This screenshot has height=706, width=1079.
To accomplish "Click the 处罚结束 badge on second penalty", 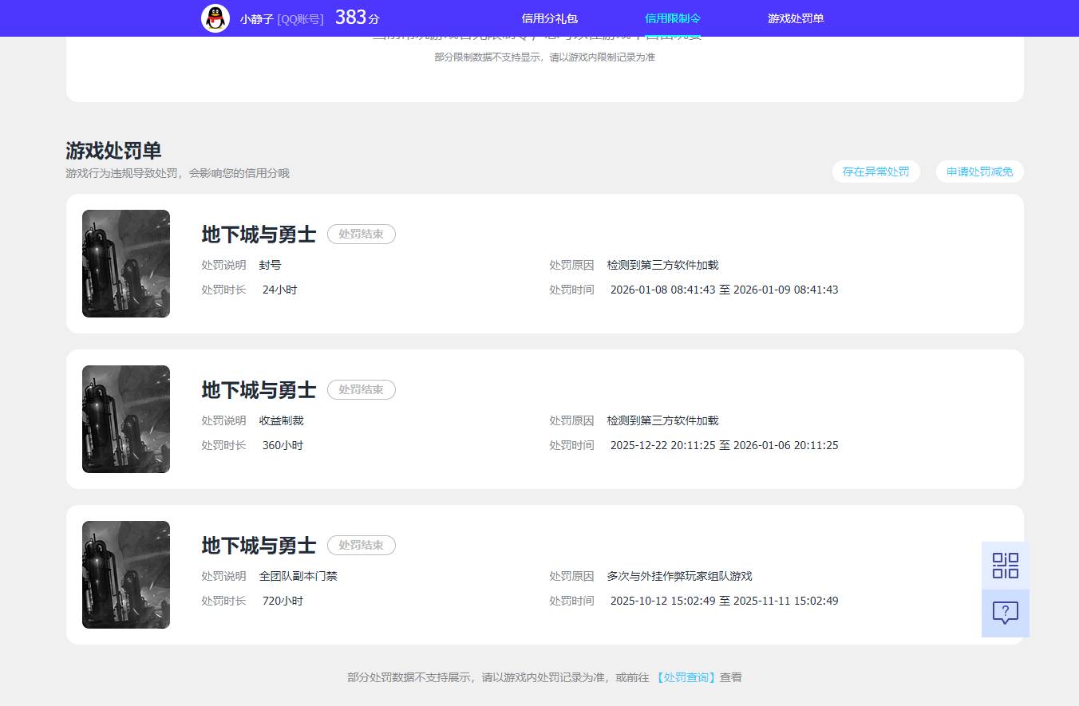I will [x=361, y=389].
